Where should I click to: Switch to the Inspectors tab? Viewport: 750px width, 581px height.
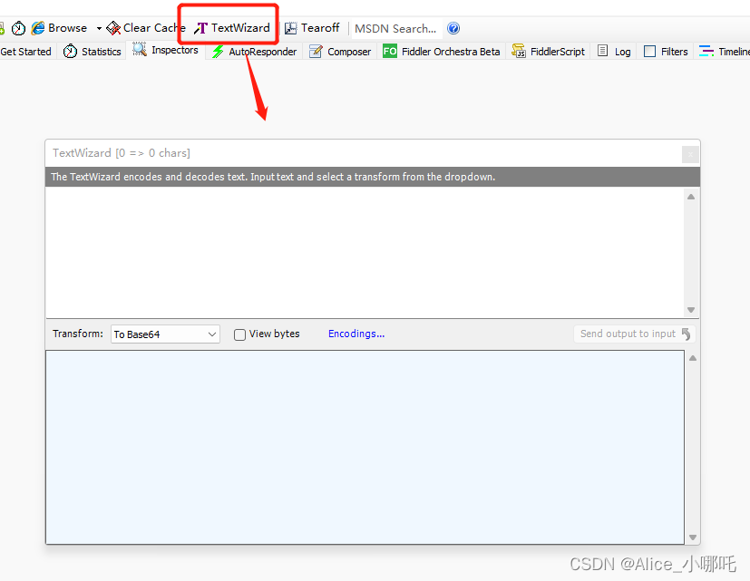point(165,50)
